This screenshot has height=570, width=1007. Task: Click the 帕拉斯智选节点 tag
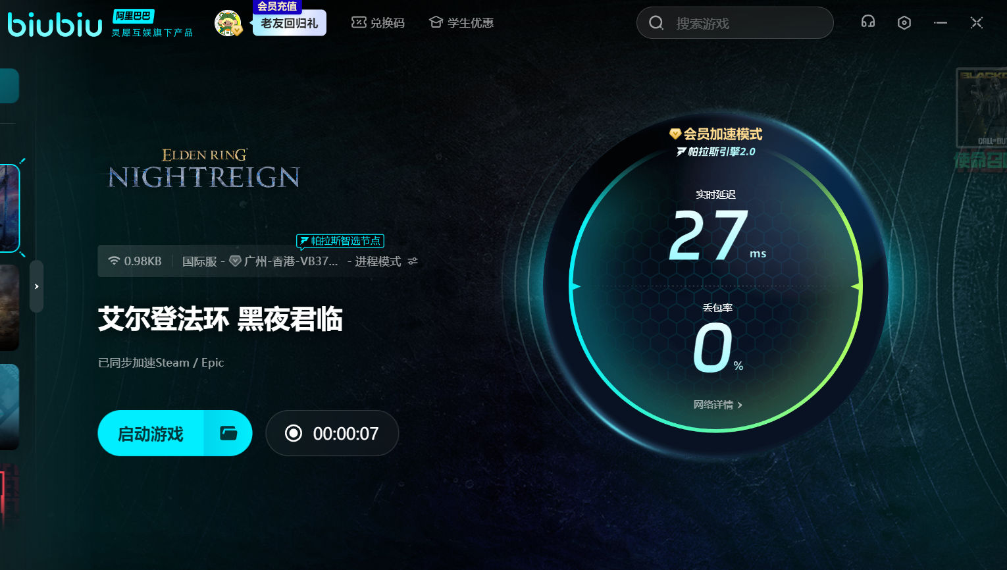[x=340, y=241]
